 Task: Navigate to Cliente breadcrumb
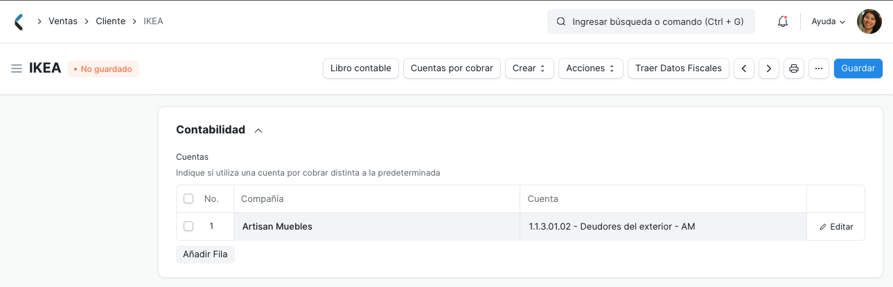pyautogui.click(x=111, y=21)
